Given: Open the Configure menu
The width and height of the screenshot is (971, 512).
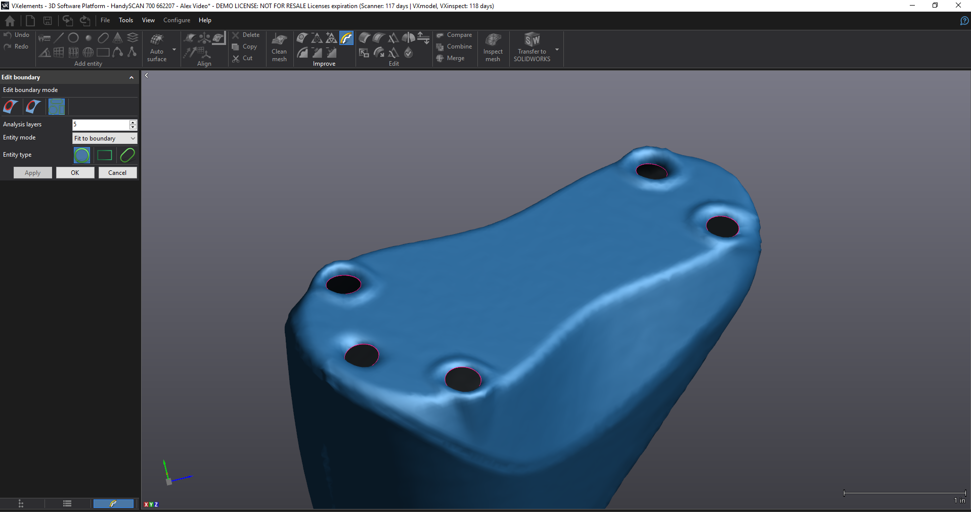Looking at the screenshot, I should (176, 20).
